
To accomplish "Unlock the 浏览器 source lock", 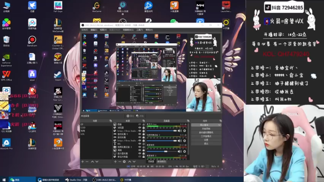I will pos(143,128).
